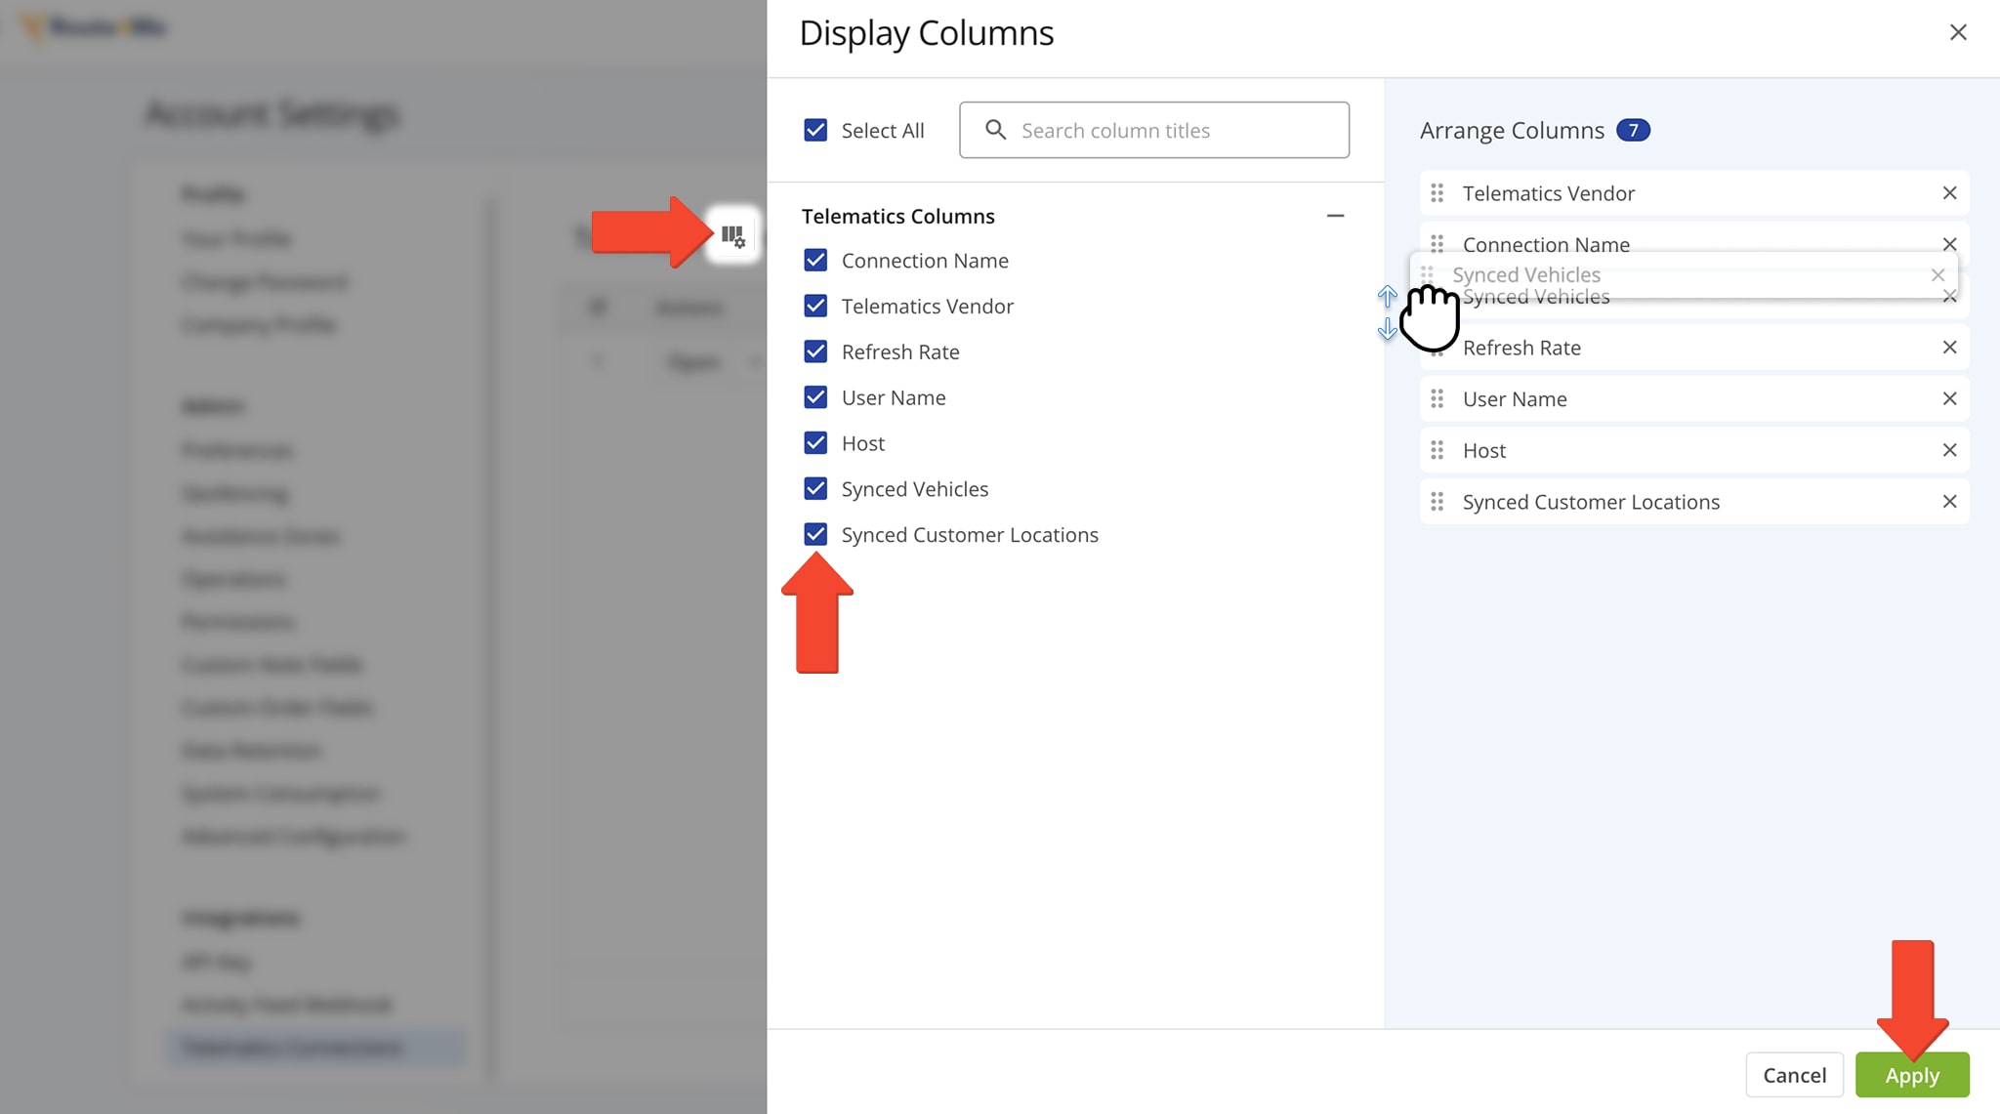Toggle the Select All checkbox

pos(815,130)
